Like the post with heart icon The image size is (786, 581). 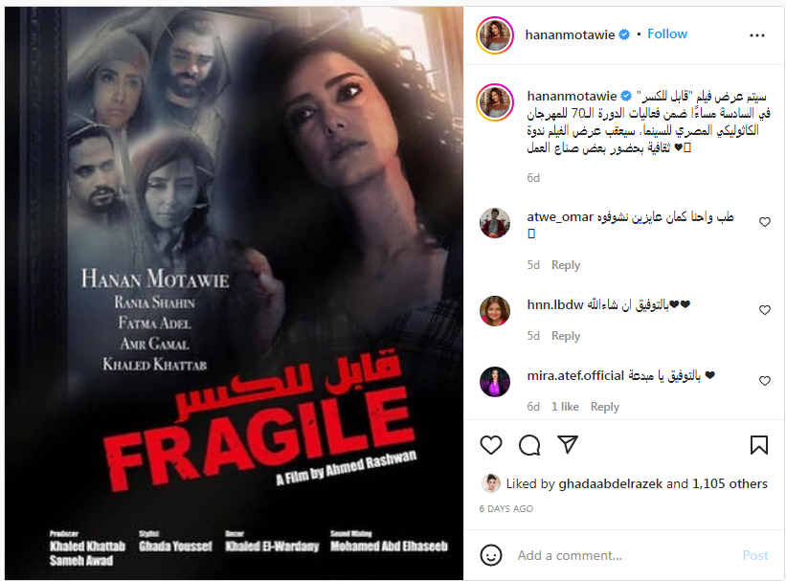pyautogui.click(x=491, y=445)
